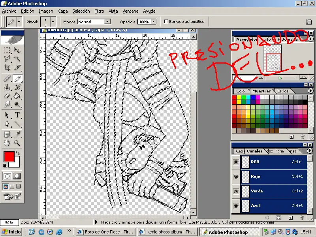316x237 pixels.
Task: Enable Borrado automático checkbox
Action: [x=166, y=22]
